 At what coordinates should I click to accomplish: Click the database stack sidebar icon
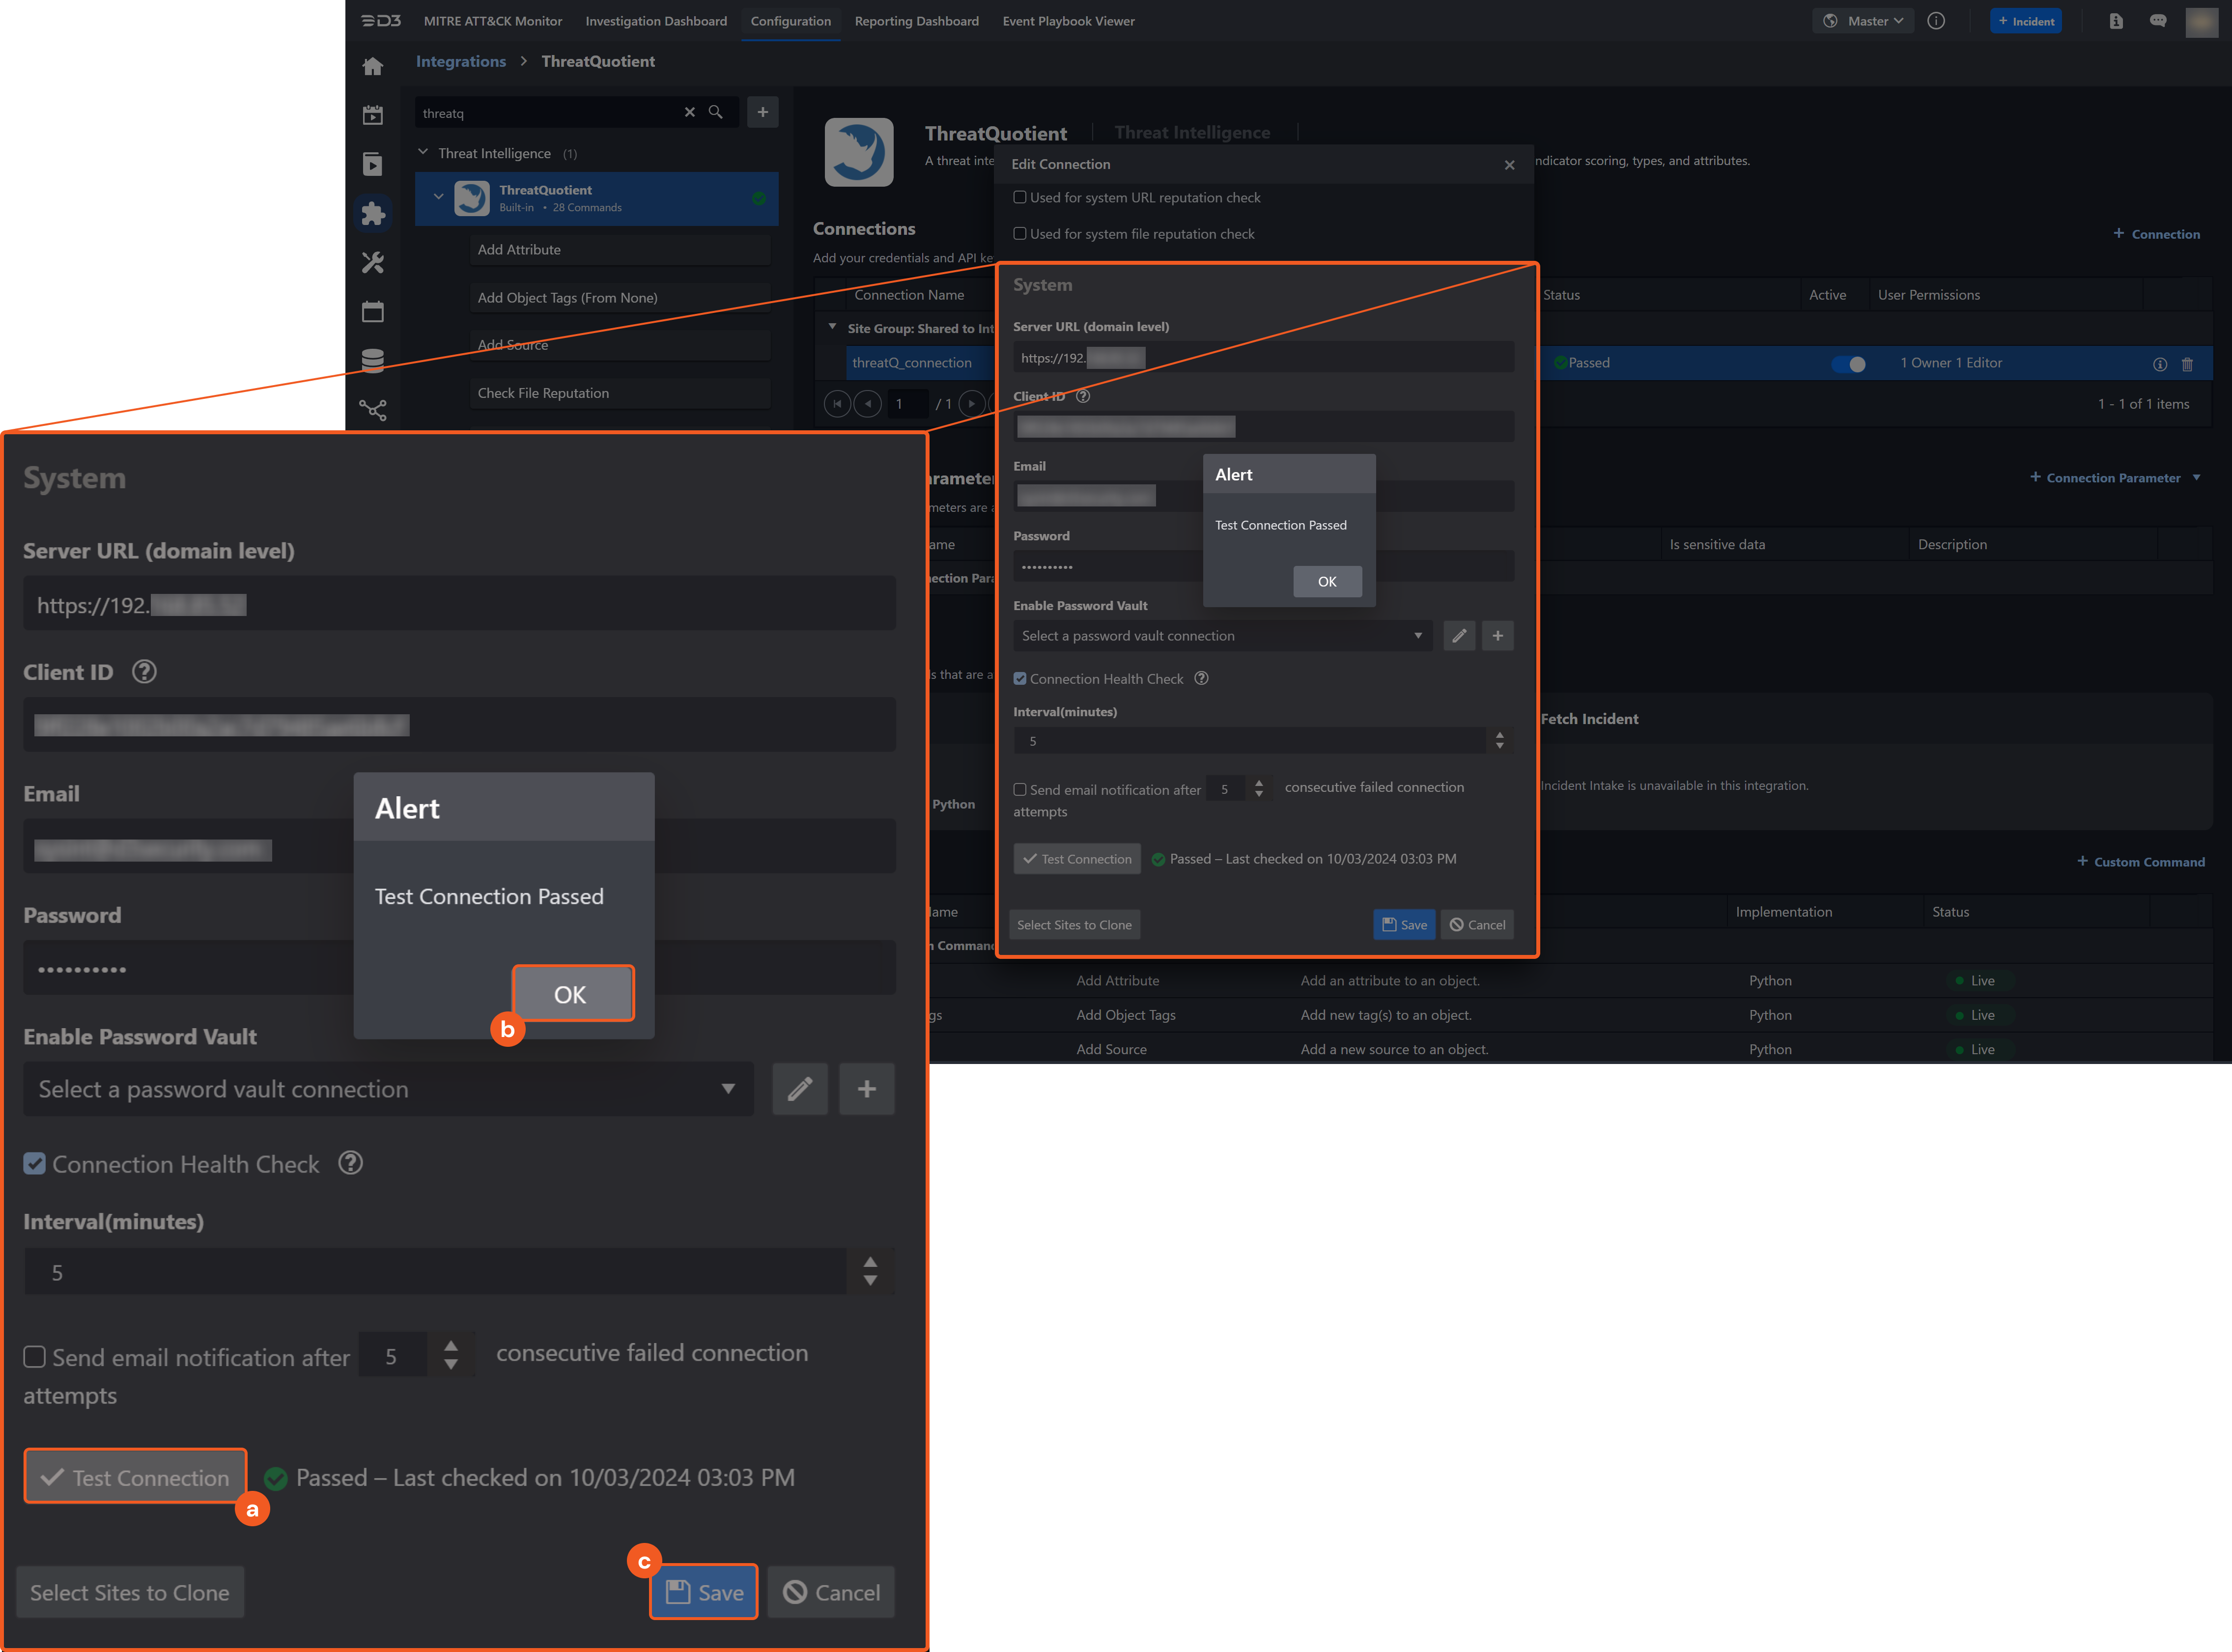[372, 360]
